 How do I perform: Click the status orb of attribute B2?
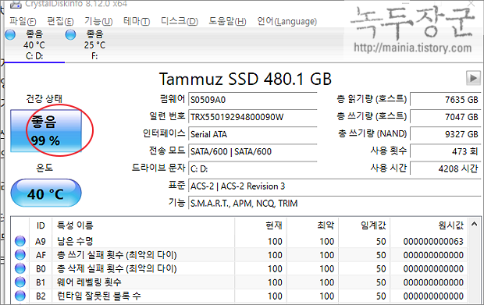tap(20, 296)
